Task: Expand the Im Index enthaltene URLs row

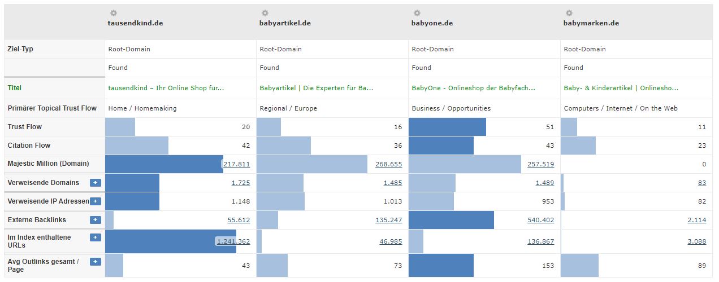Action: (96, 238)
